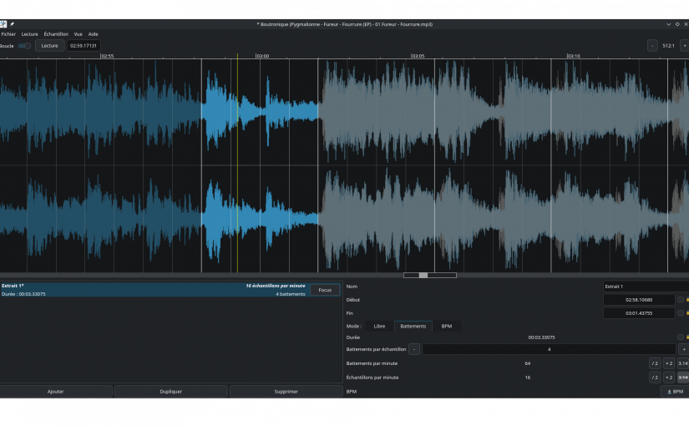Click the lock icon beside the Début field
The width and height of the screenshot is (689, 426).
[687, 299]
